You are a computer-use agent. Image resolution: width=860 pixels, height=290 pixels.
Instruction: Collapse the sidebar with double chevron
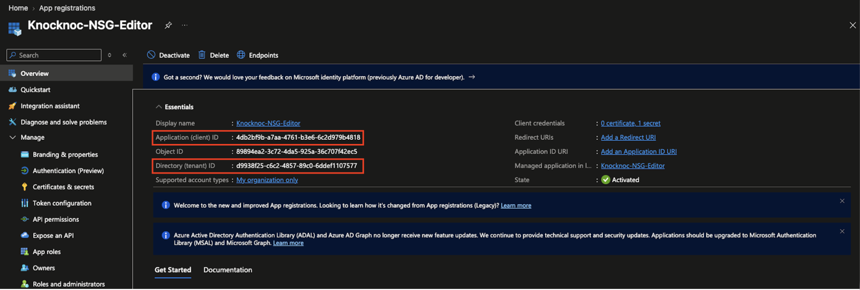pyautogui.click(x=124, y=55)
